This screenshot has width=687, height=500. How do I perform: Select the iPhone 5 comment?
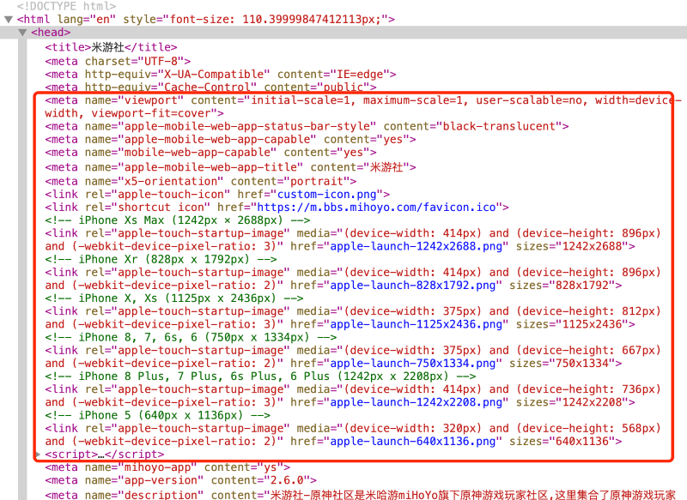click(x=157, y=415)
